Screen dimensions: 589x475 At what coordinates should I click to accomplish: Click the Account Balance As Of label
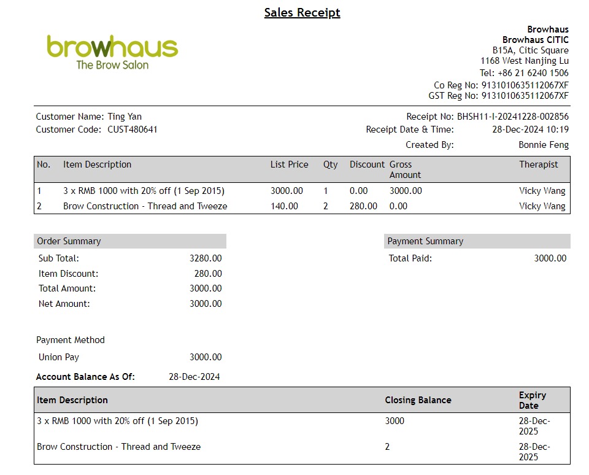click(85, 377)
